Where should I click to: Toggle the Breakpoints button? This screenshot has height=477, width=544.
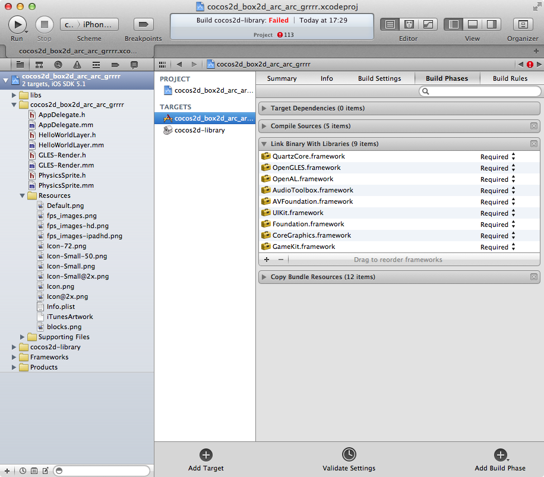pos(143,24)
